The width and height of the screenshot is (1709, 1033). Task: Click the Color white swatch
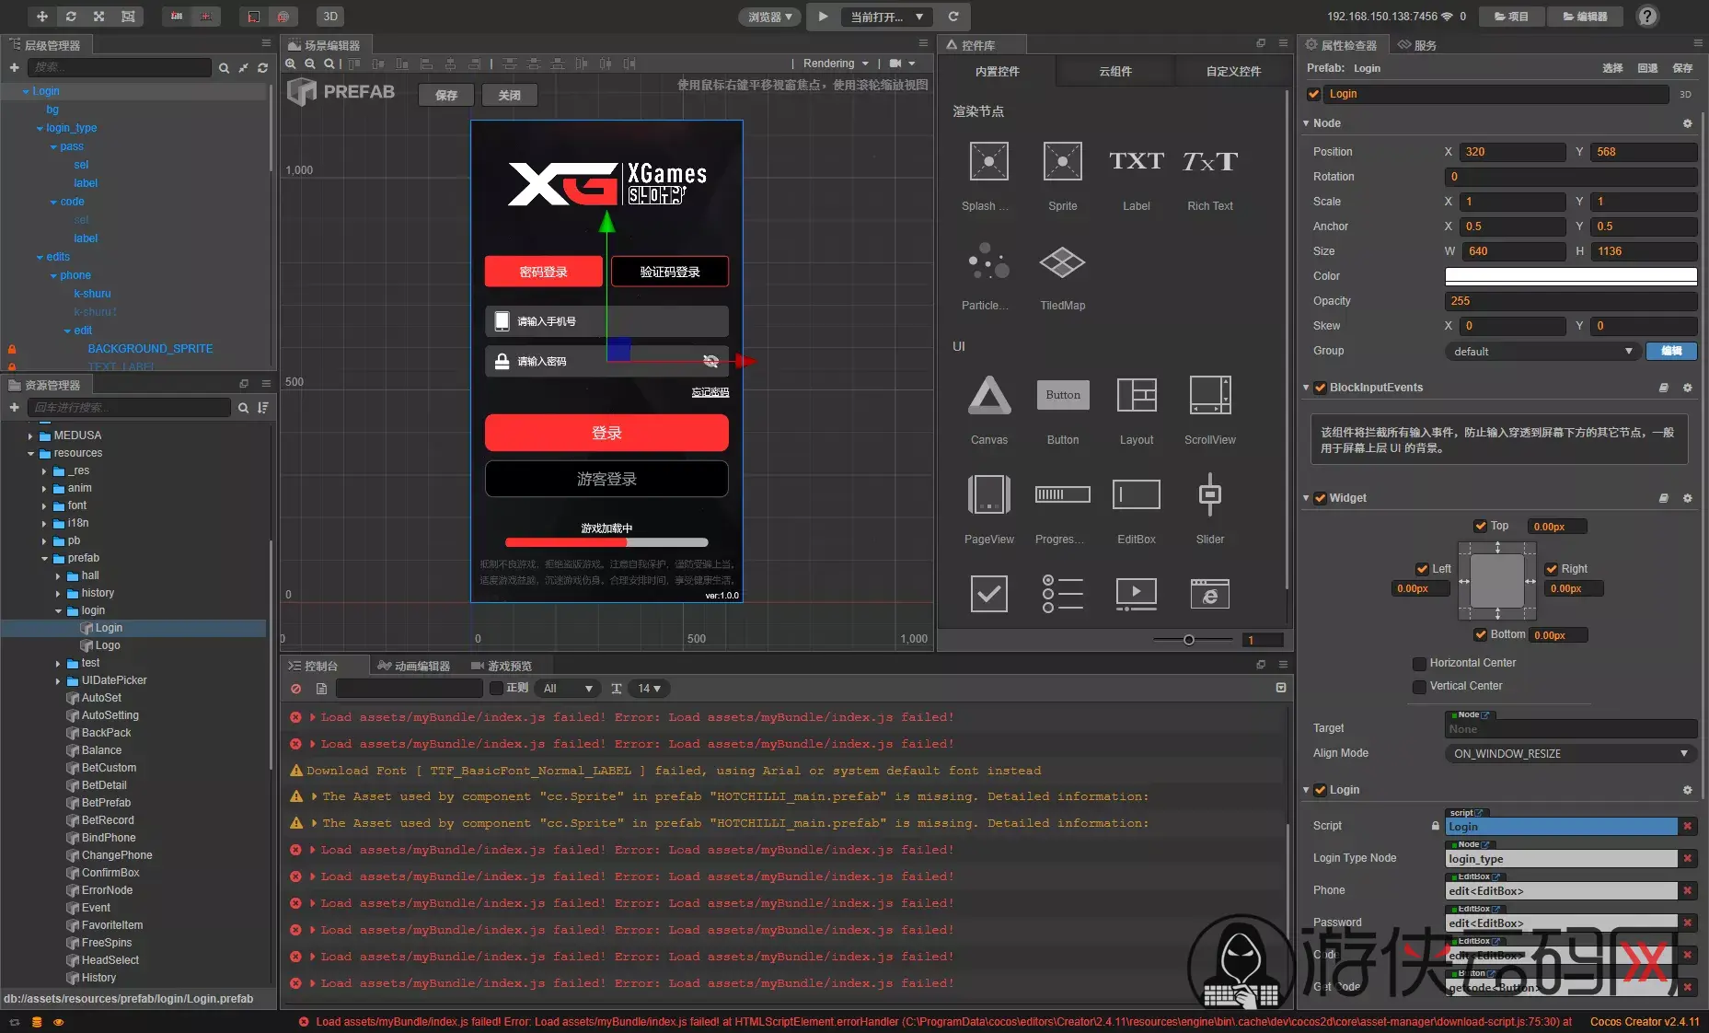[x=1570, y=275]
